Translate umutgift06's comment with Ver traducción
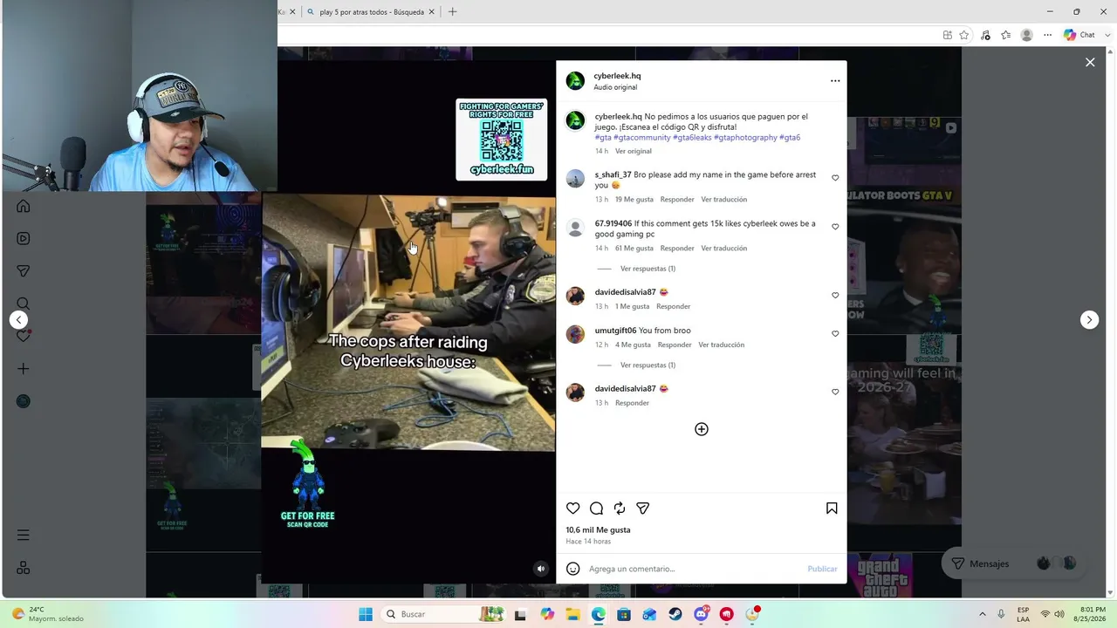Screen dimensions: 1117x628 point(722,345)
